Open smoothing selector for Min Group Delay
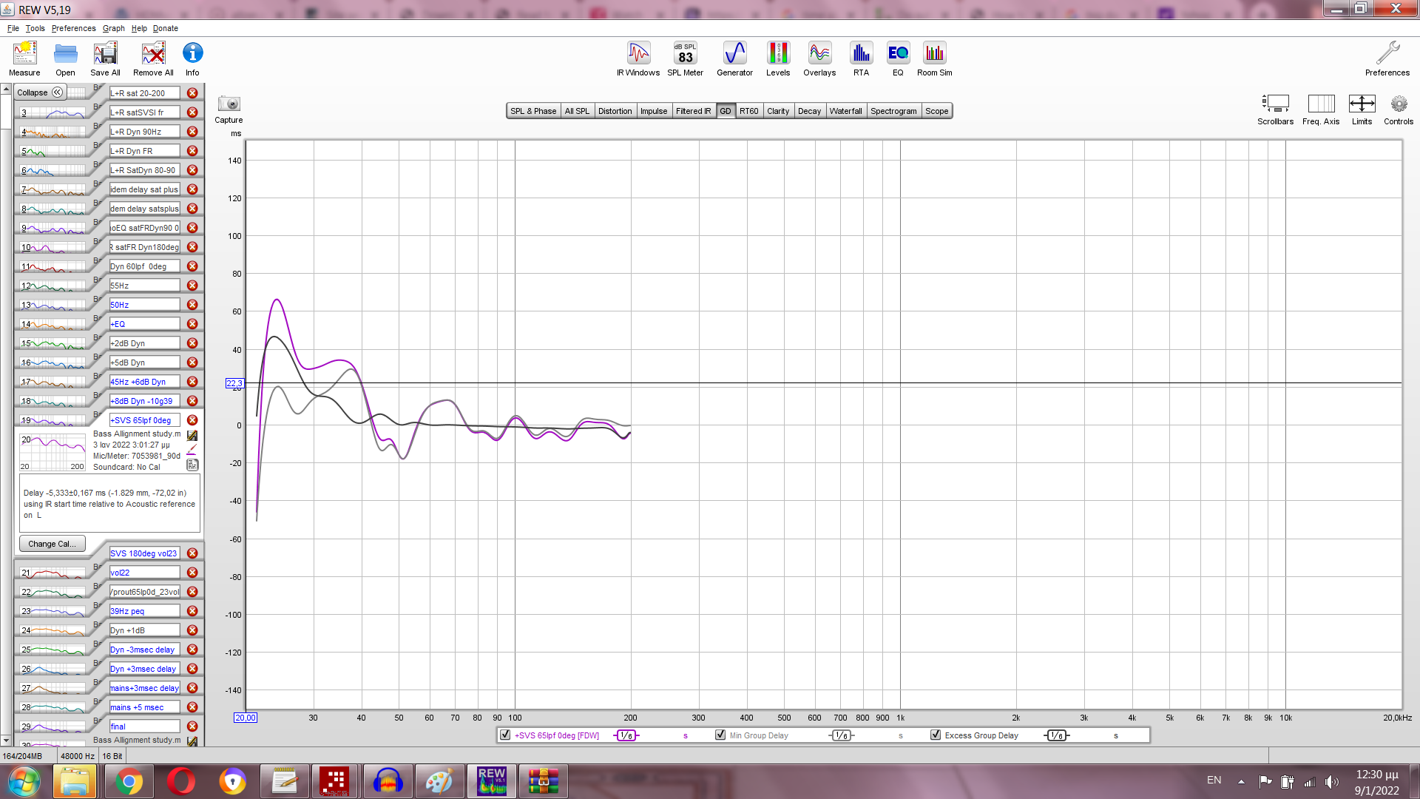This screenshot has height=799, width=1420. click(x=841, y=735)
